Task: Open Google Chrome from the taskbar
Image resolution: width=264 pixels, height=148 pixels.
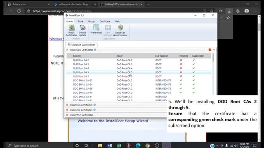Action: pos(148,146)
